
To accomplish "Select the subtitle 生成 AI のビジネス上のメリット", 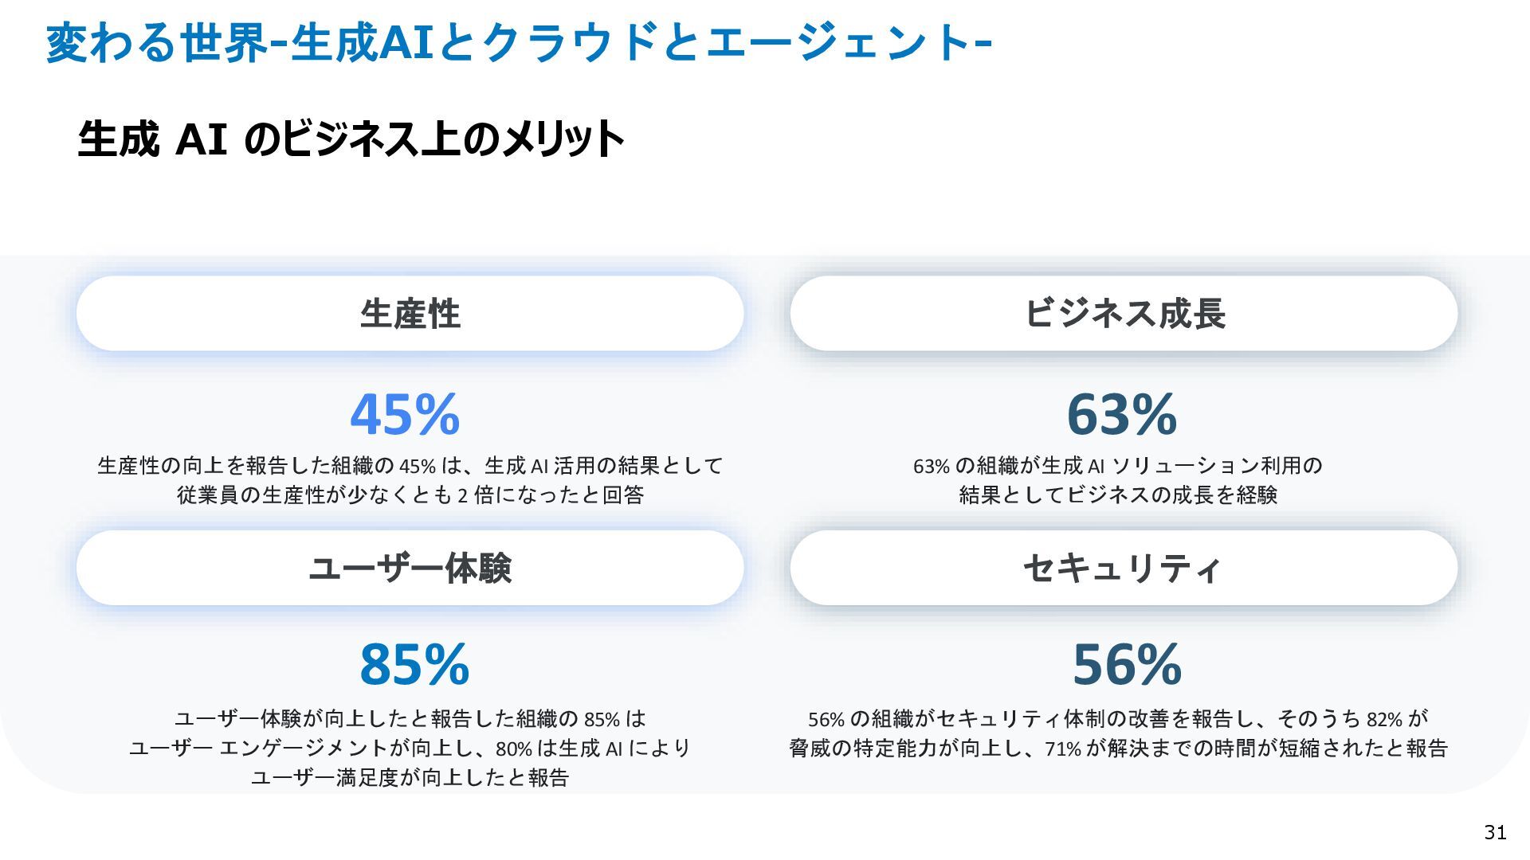I will click(x=351, y=139).
